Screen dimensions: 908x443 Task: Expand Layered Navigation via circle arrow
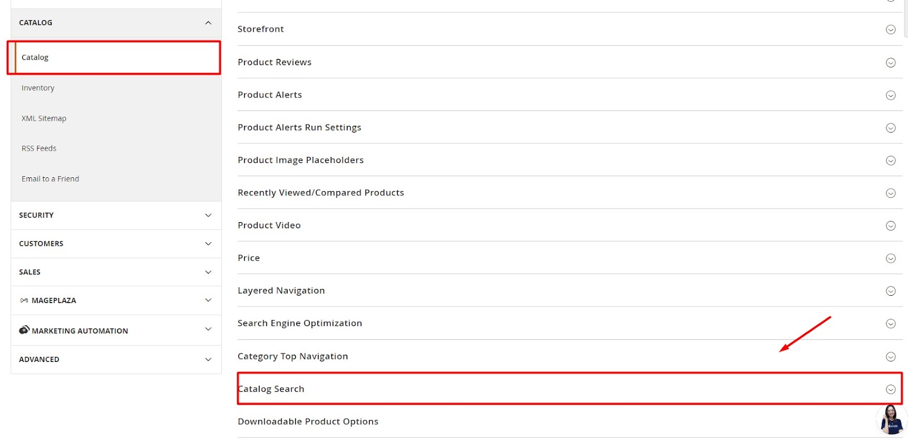point(891,291)
